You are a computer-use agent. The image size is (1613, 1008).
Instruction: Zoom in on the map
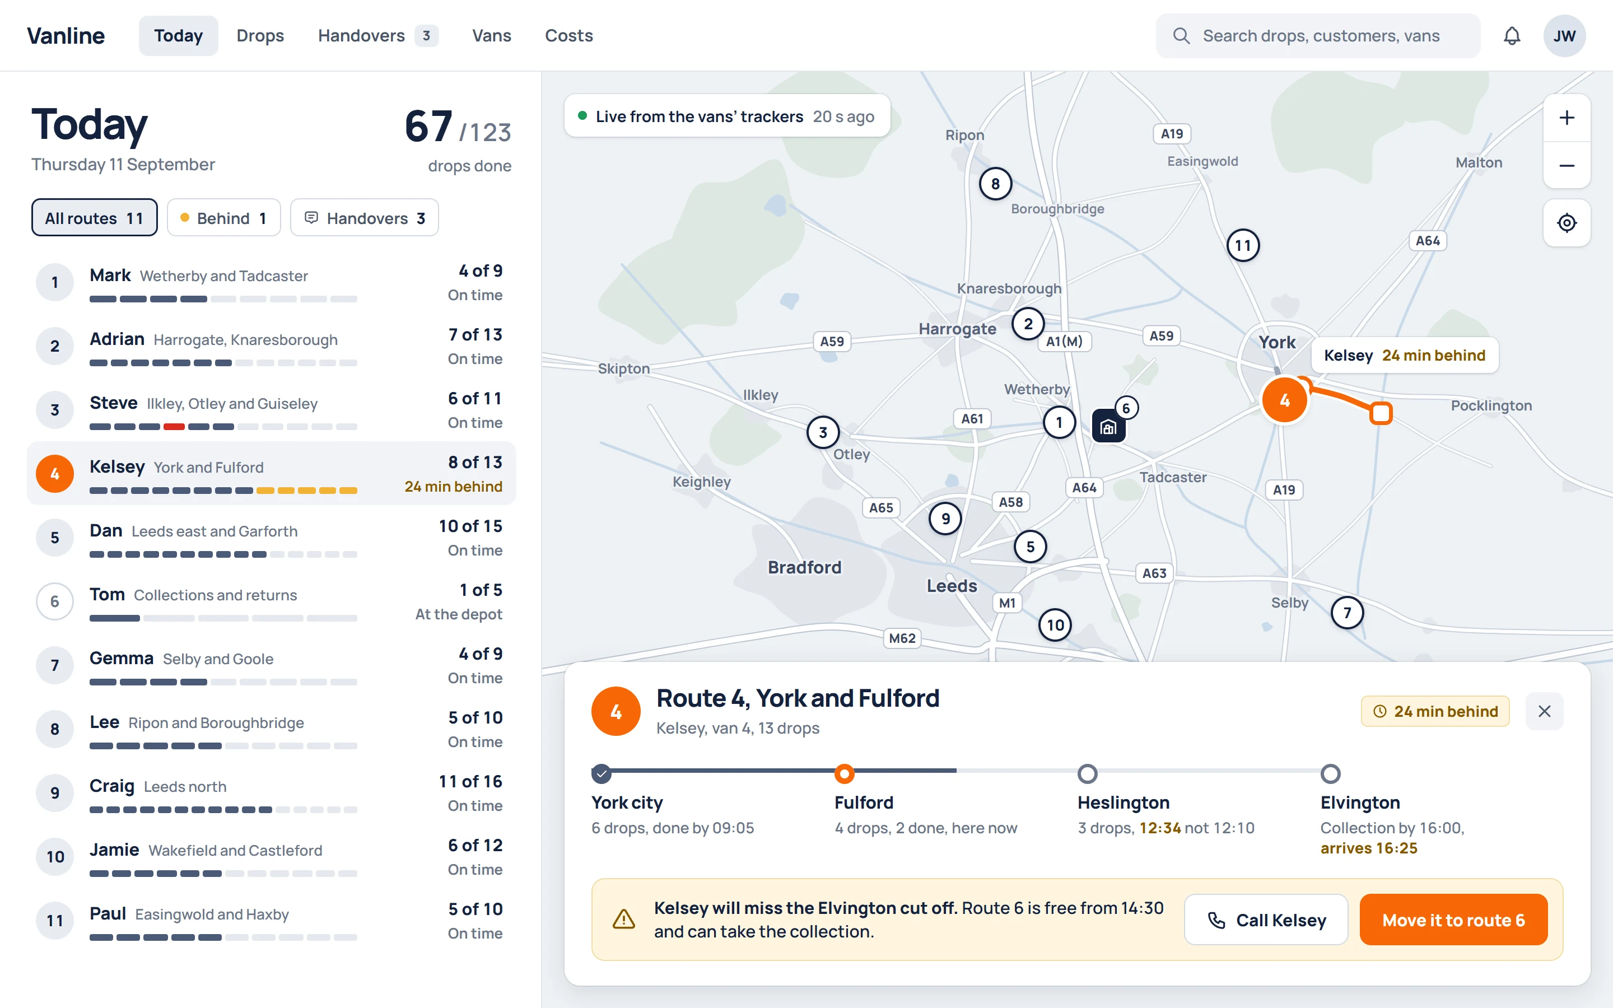1567,118
